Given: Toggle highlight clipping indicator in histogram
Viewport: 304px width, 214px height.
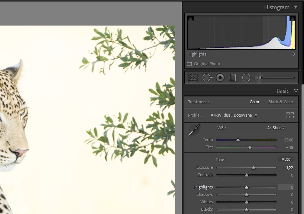Looking at the screenshot, I should [292, 19].
